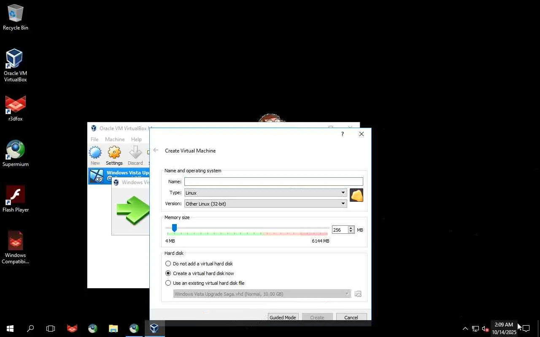Click the 'Memory size' group label
540x337 pixels.
pos(177,217)
